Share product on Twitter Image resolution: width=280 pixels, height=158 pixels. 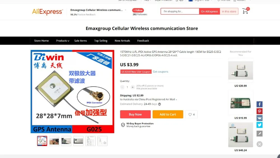point(260,125)
